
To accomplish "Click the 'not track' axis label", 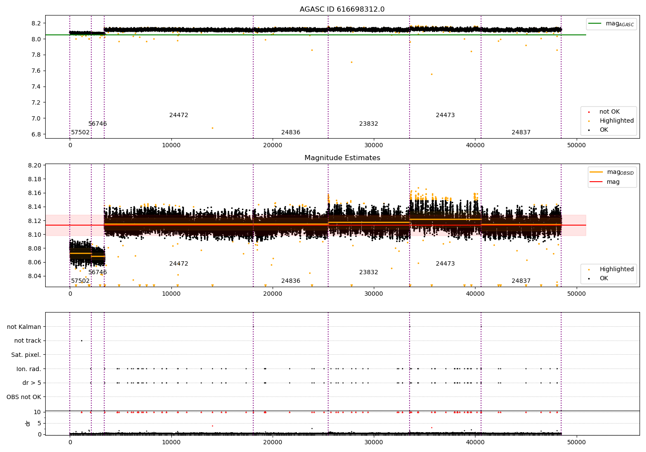I will click(x=28, y=341).
